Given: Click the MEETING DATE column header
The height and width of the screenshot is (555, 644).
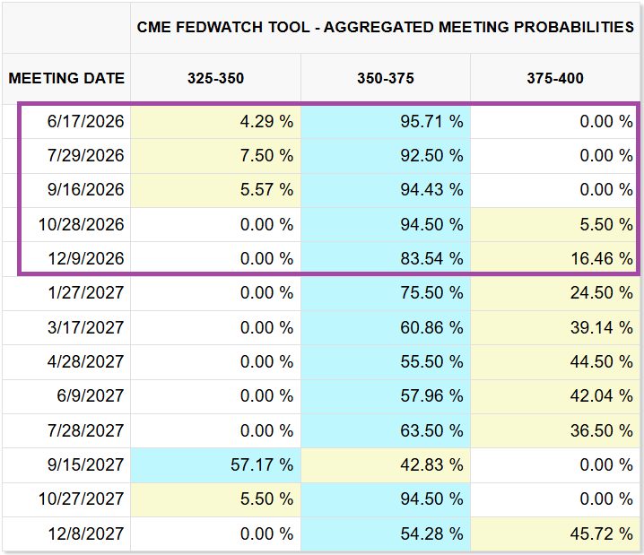Looking at the screenshot, I should 66,78.
